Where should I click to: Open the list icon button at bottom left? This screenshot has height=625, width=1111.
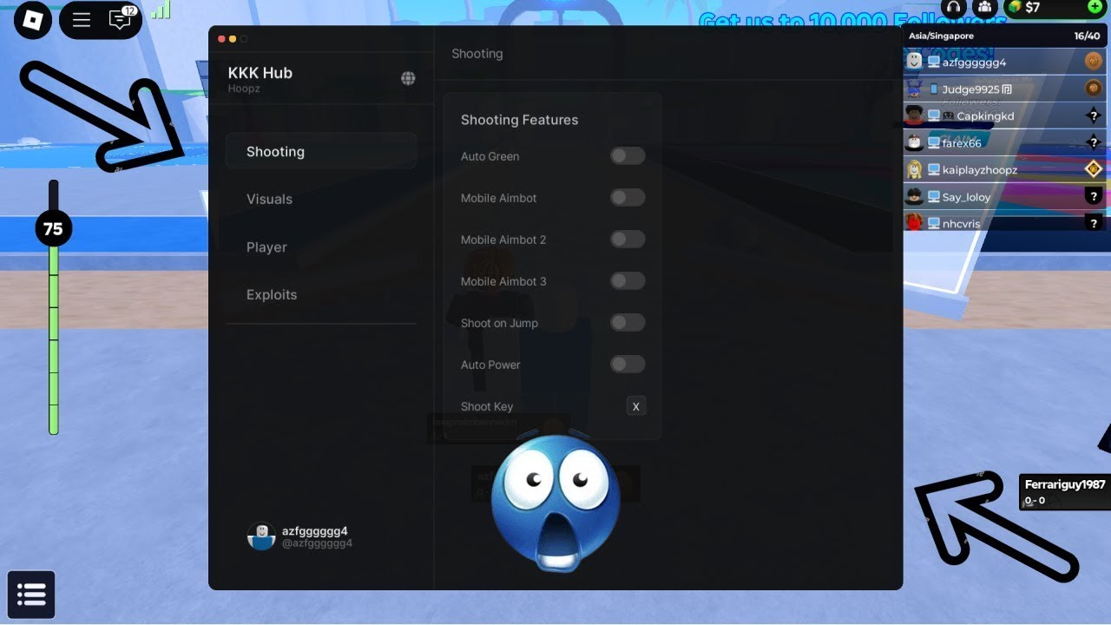click(31, 595)
